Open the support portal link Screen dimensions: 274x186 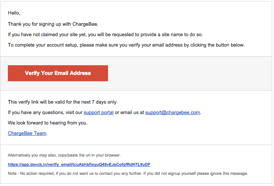[99, 113]
